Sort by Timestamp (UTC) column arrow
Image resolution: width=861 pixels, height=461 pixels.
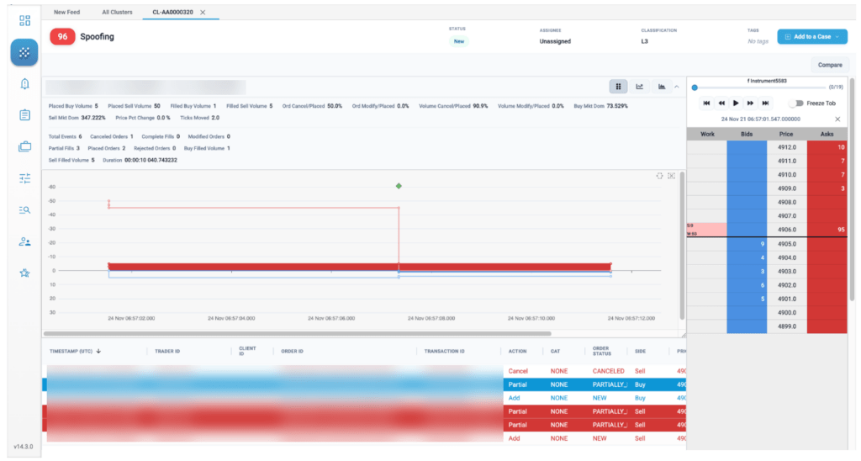click(98, 351)
